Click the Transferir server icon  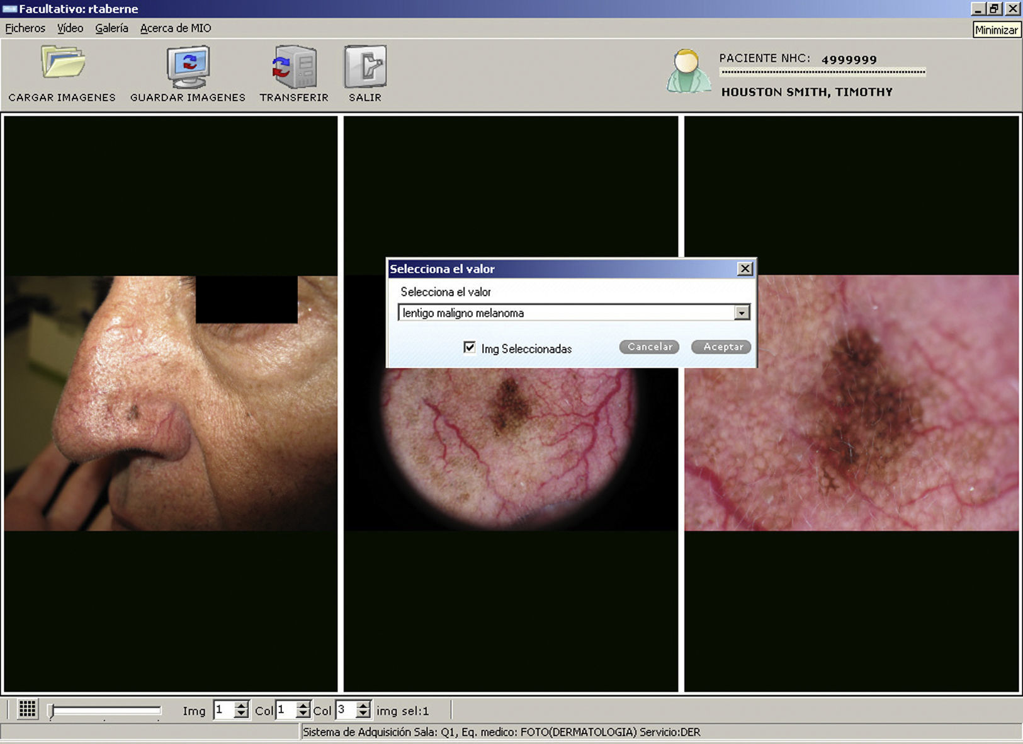[294, 67]
